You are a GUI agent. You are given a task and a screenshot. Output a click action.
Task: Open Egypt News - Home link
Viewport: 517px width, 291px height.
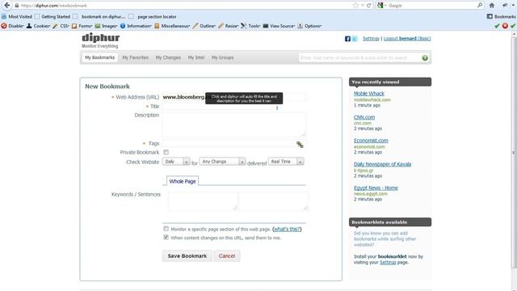click(x=376, y=188)
